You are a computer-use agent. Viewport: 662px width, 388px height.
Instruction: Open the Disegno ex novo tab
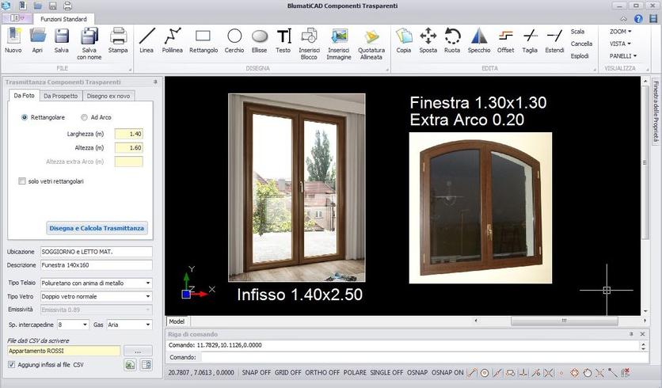pos(109,96)
